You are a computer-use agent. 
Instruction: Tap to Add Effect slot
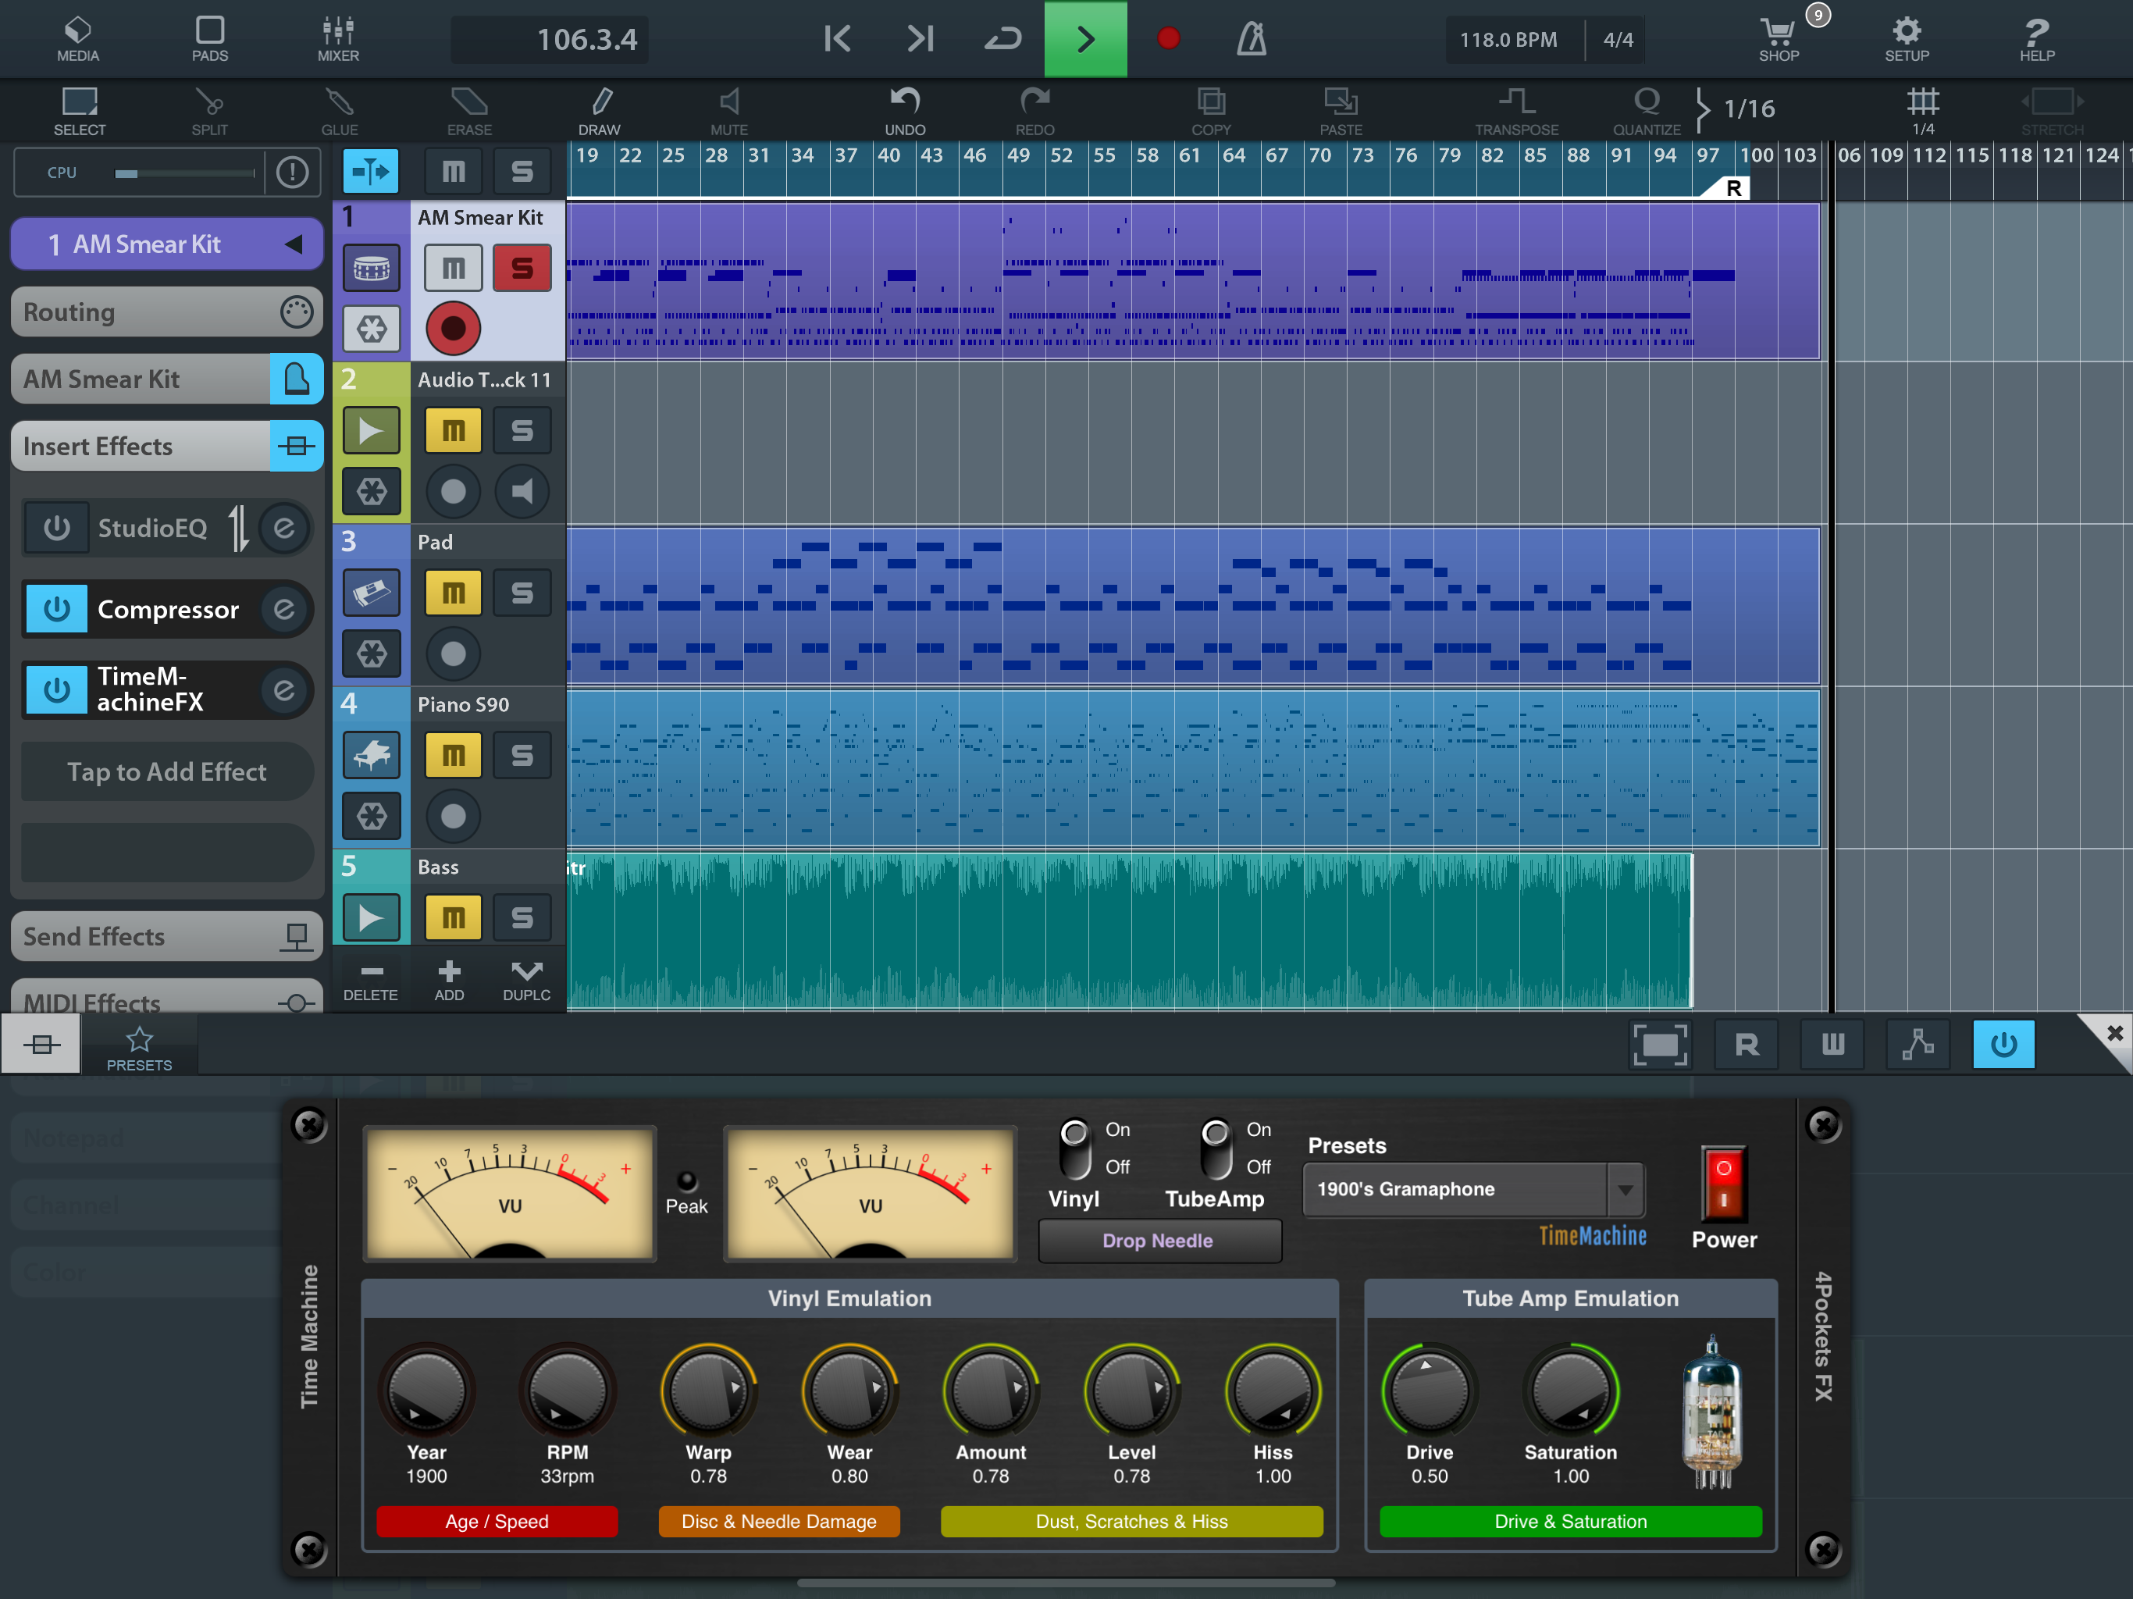click(166, 771)
